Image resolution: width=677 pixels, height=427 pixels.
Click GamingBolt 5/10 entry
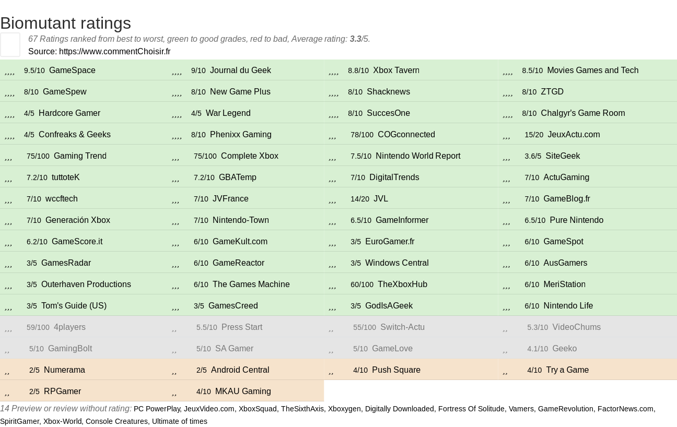[70, 348]
